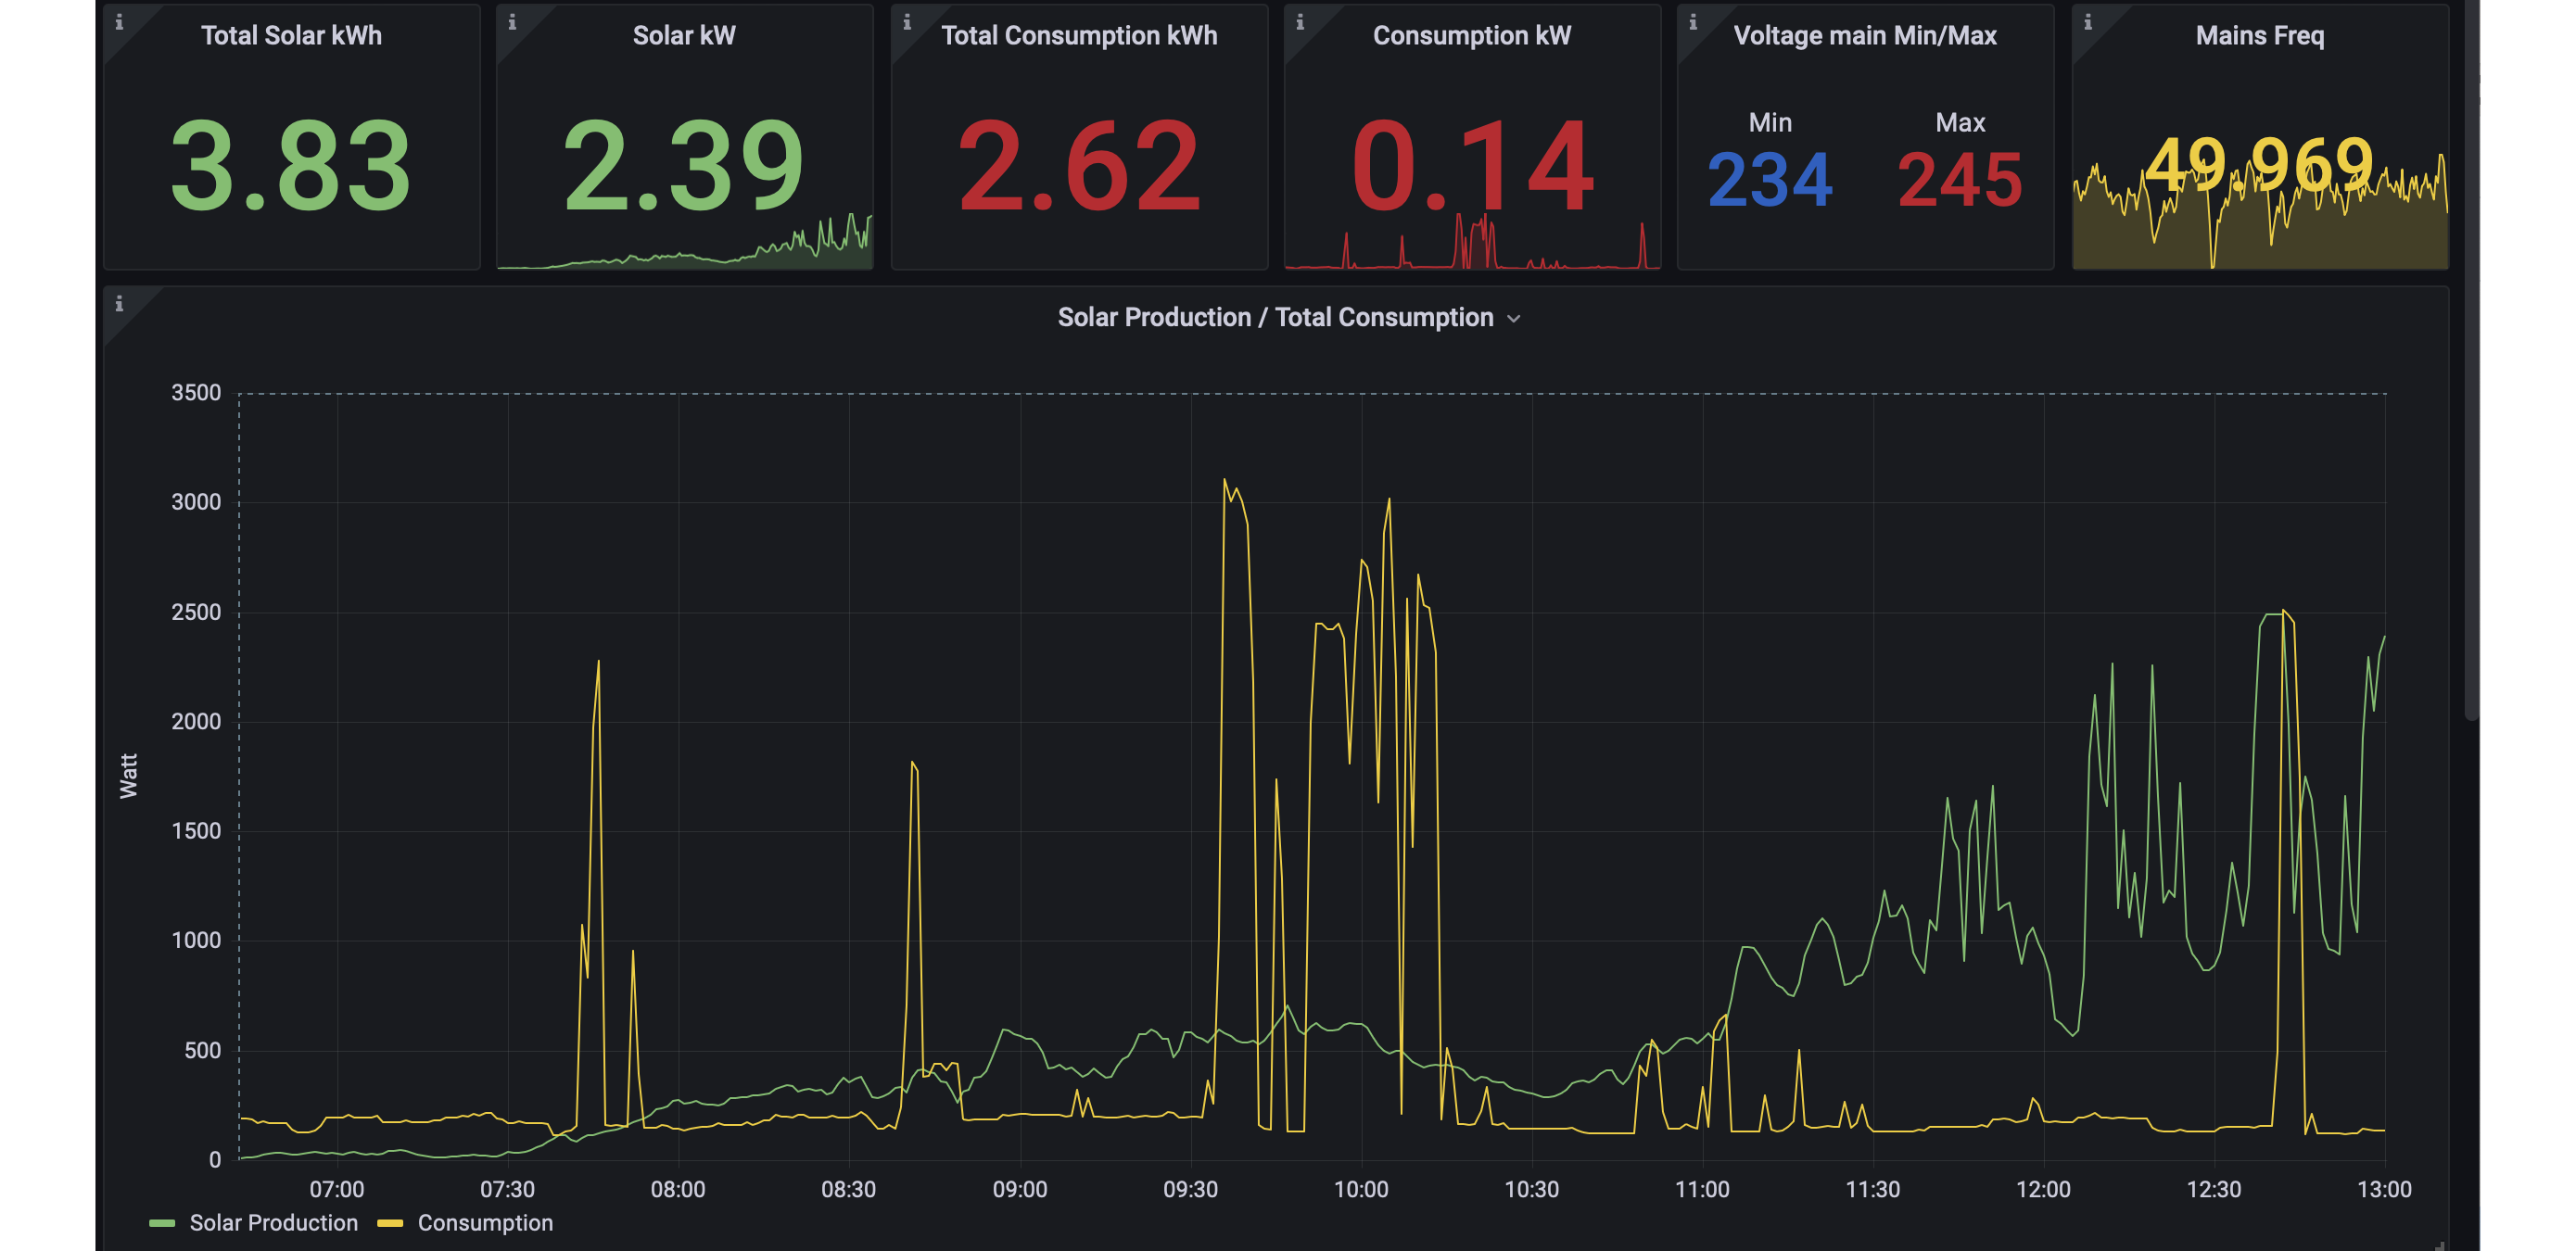Viewport: 2576px width, 1251px height.
Task: Open info icon on Solar Production chart panel
Action: [x=119, y=303]
